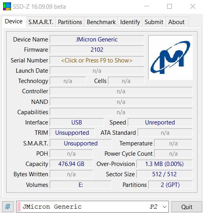This screenshot has height=213, width=203.
Task: Click the Firmware value 2102
Action: 97,49
